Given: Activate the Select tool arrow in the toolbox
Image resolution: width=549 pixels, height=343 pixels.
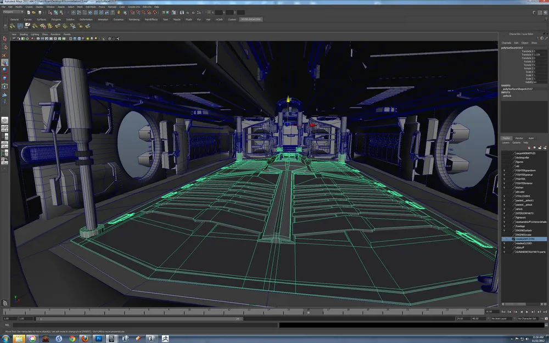Looking at the screenshot, I should click(5, 39).
